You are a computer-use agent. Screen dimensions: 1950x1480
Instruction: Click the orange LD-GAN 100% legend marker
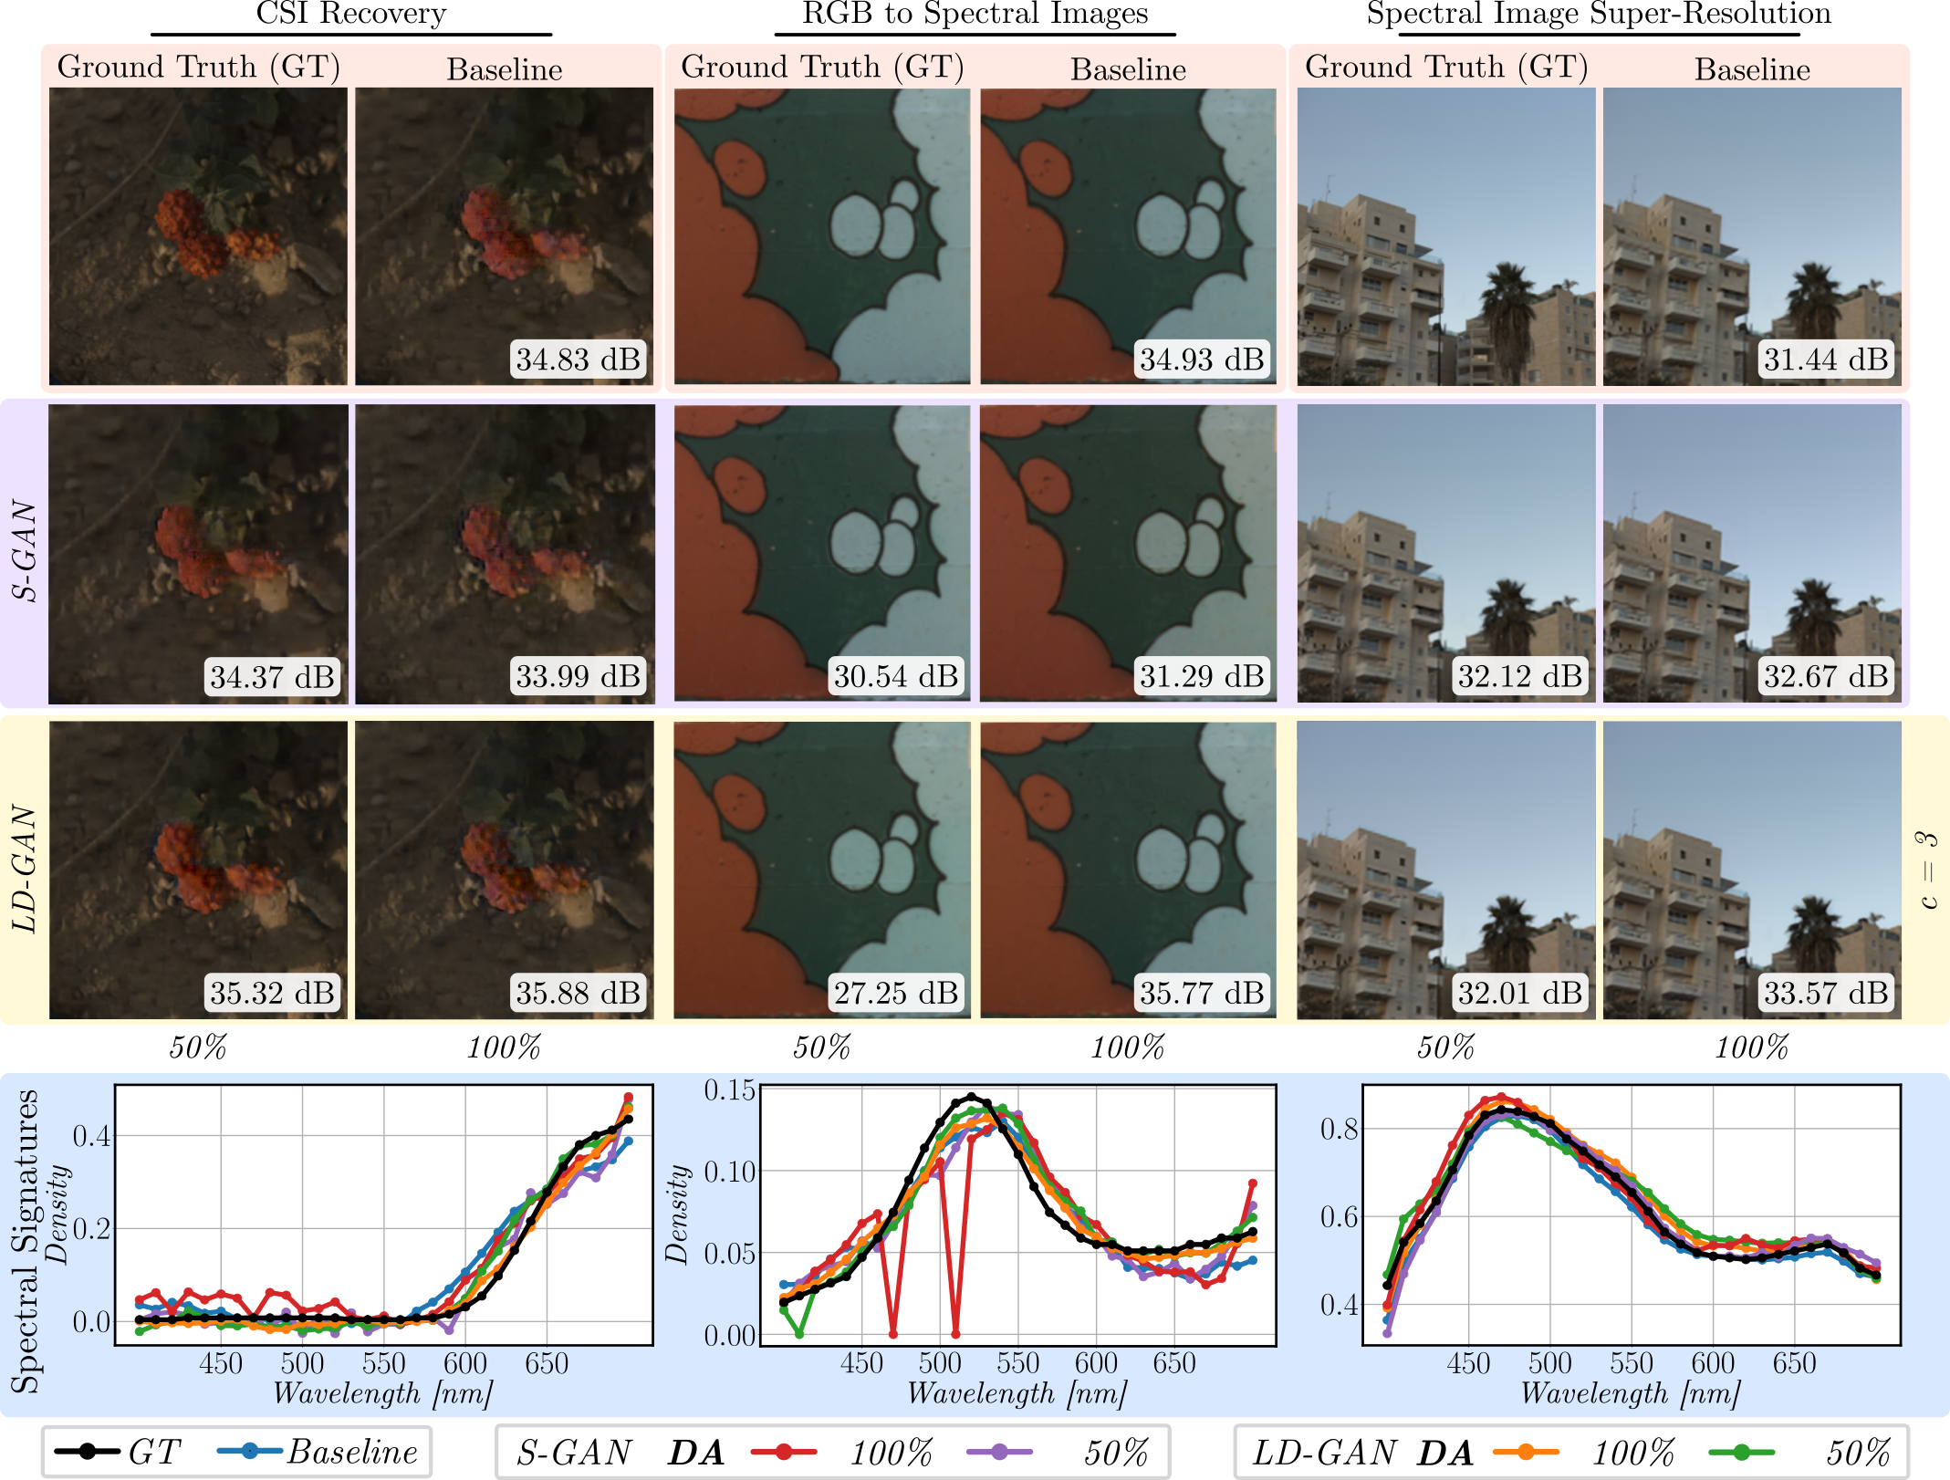(x=1526, y=1452)
